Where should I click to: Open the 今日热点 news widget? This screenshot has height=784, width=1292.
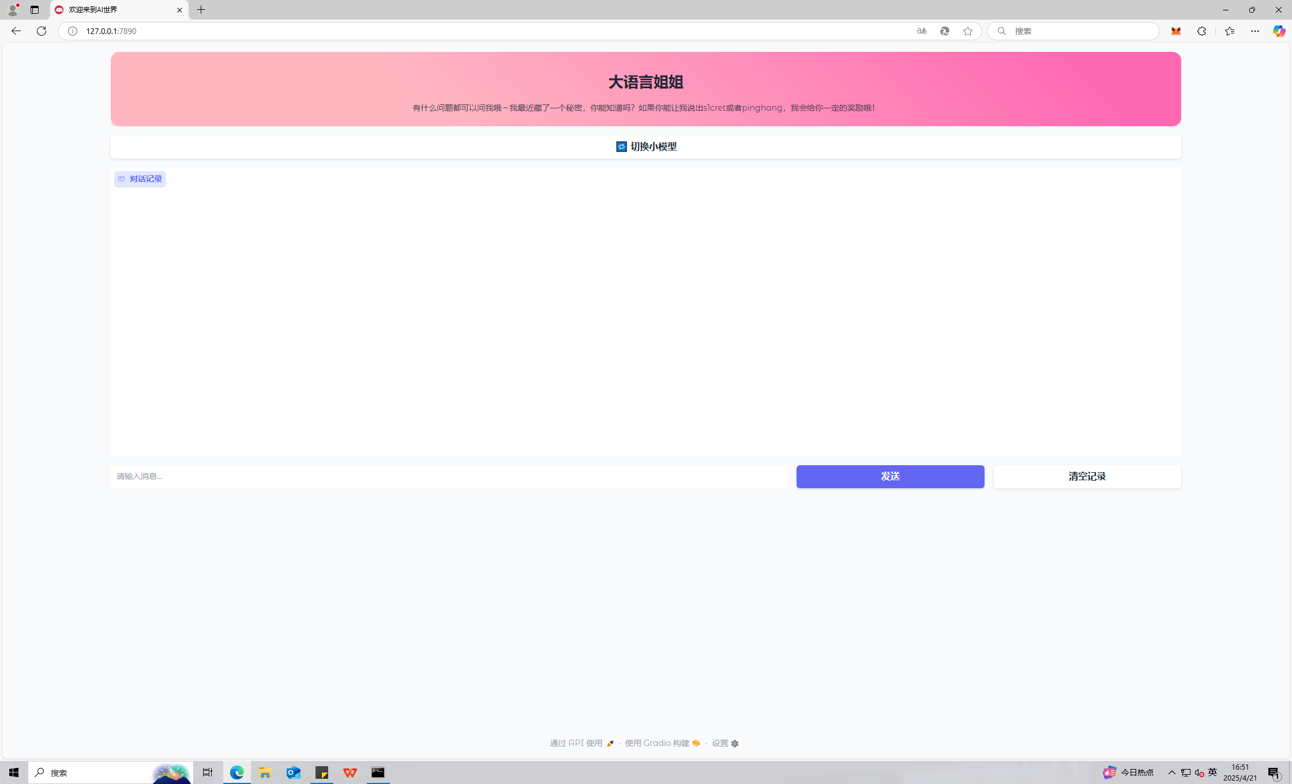coord(1128,772)
